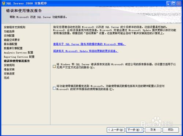Open the SQL Server privacy and data collection policy link

(89, 44)
